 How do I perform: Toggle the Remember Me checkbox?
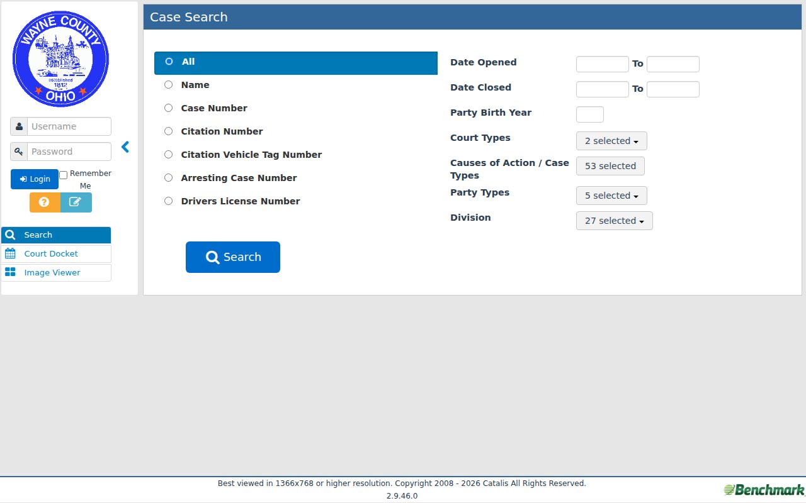(x=63, y=175)
